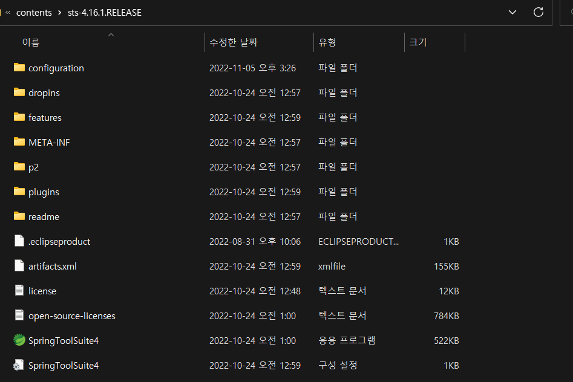
Task: Select SpringToolSuite4 구성 설정 file name
Action: click(x=64, y=366)
